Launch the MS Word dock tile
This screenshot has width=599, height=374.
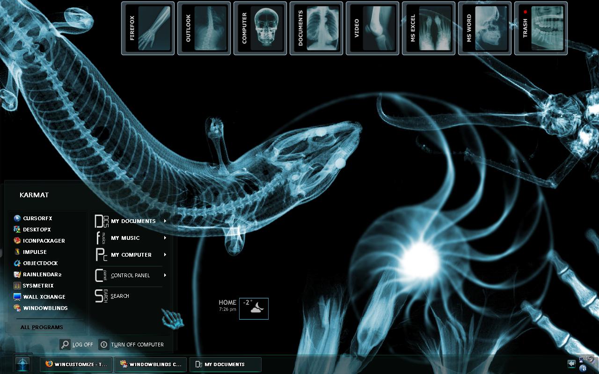point(485,29)
